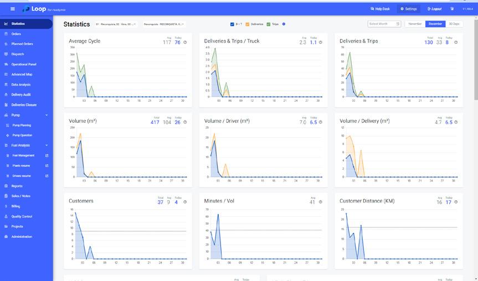The height and width of the screenshot is (281, 478).
Task: Open Fuel Management external link icon
Action: pyautogui.click(x=47, y=155)
